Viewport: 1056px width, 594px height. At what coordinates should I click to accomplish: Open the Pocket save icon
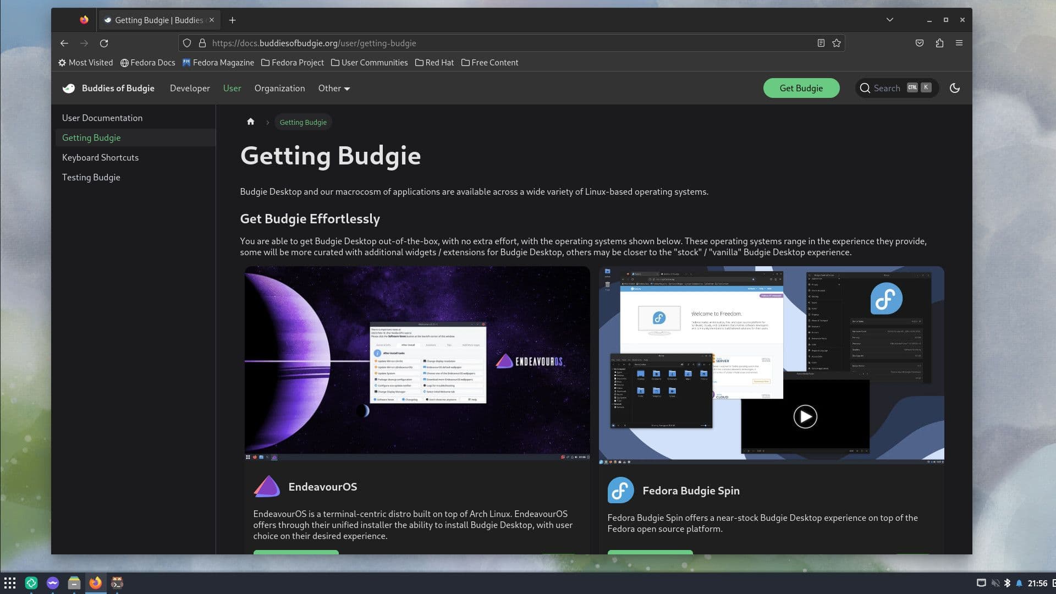click(920, 43)
